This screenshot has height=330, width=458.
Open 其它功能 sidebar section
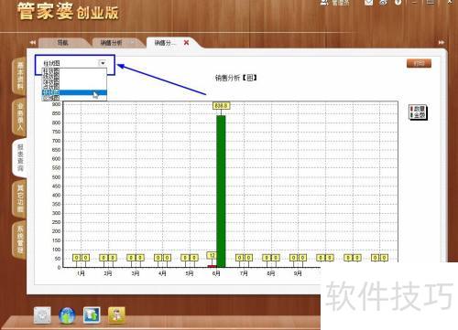[20, 198]
